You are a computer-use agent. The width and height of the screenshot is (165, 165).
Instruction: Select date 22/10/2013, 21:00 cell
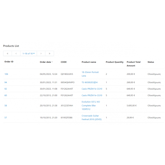point(49,95)
